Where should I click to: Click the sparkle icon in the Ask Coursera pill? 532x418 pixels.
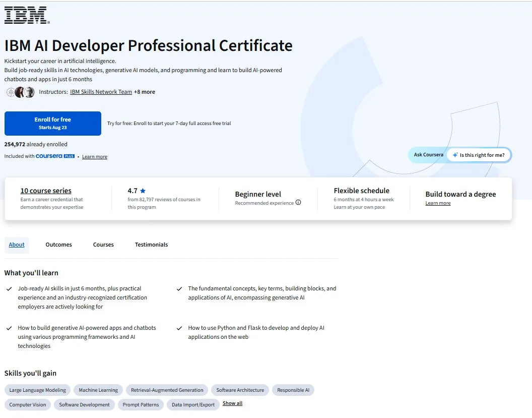click(455, 155)
